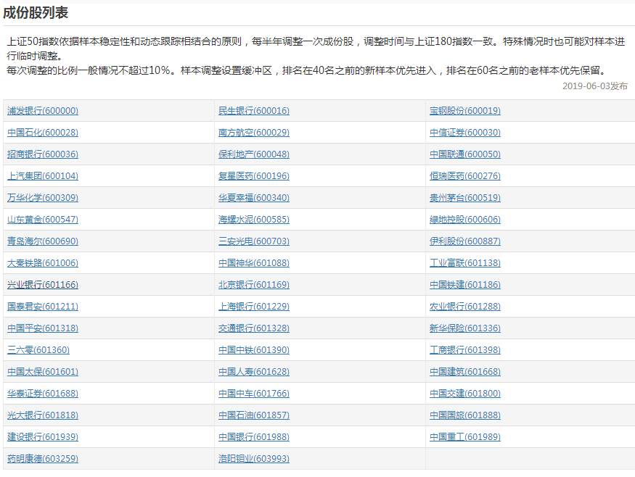Select the 中国国旅(601888) link
Viewport: 635px width, 477px height.
point(465,415)
